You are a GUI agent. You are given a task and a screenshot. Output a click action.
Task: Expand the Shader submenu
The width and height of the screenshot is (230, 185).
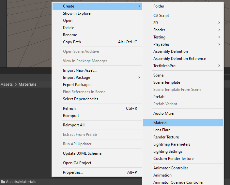point(159,30)
